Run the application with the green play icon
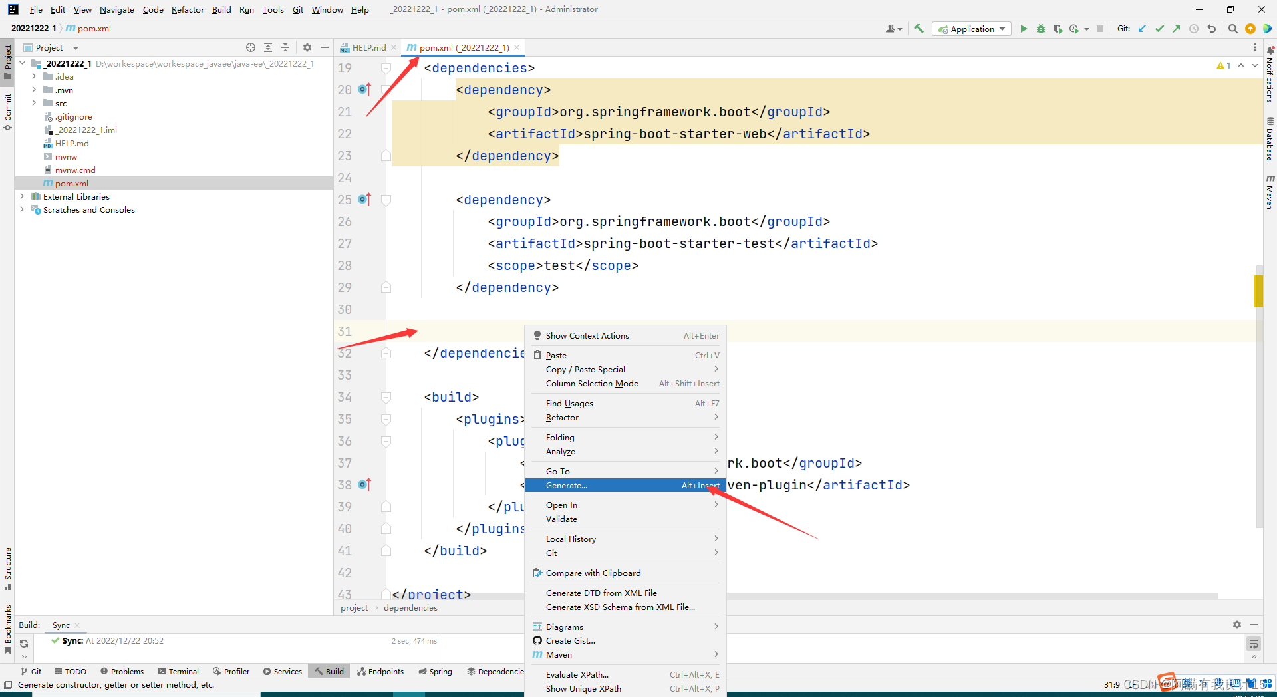The width and height of the screenshot is (1277, 697). point(1024,29)
